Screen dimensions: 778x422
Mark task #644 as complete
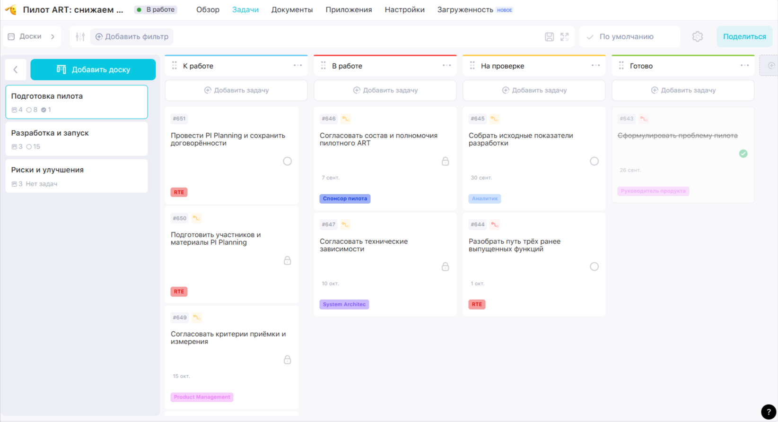(x=594, y=267)
